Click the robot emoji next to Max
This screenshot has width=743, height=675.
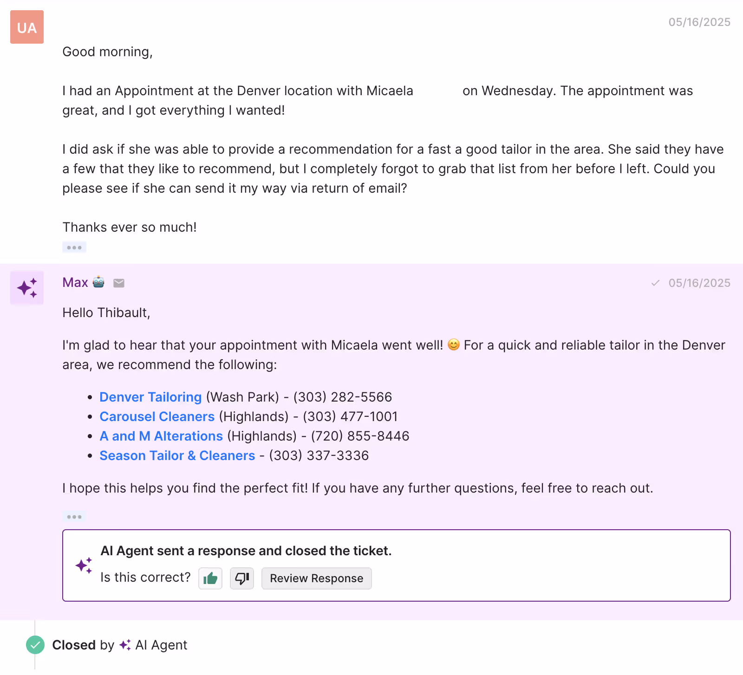pos(98,282)
